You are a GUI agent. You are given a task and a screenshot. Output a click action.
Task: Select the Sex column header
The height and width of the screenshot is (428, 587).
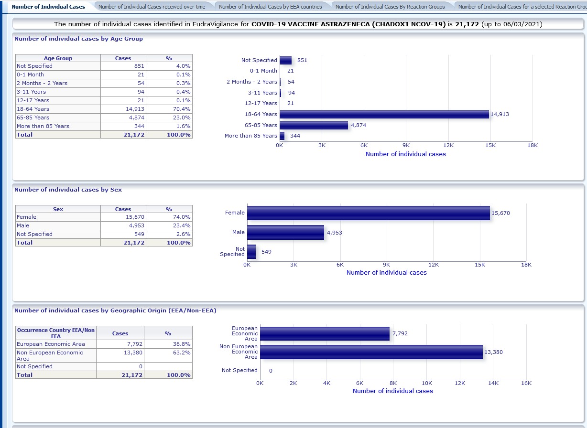(x=58, y=209)
